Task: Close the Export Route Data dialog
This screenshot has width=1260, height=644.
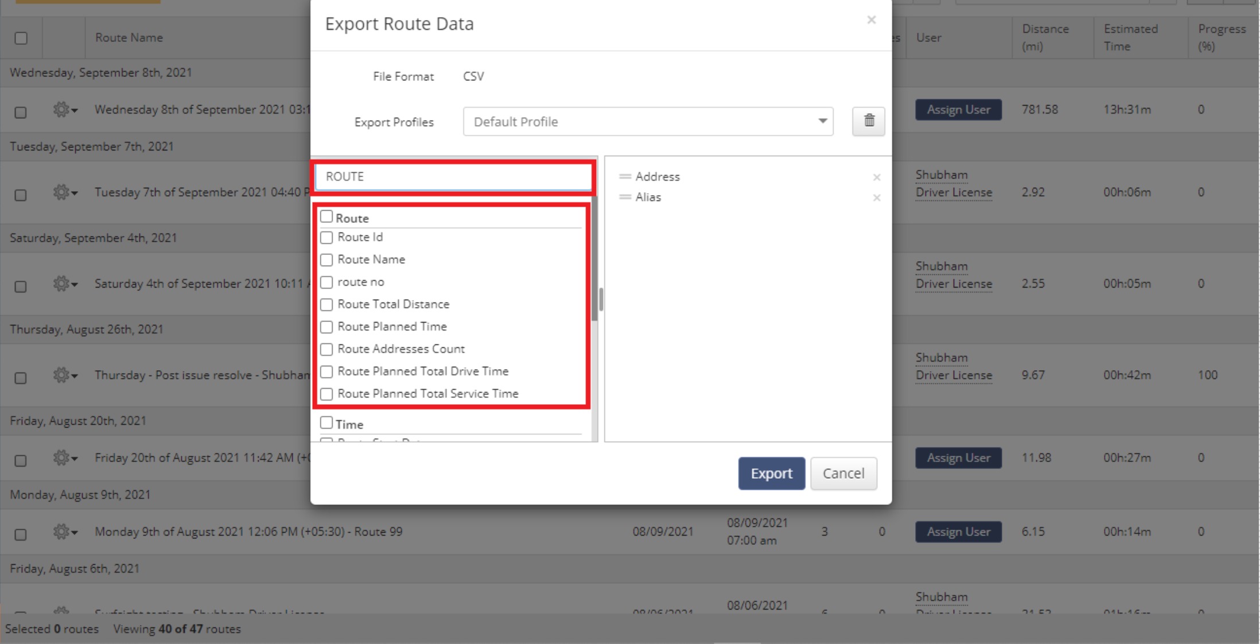Action: pyautogui.click(x=872, y=20)
